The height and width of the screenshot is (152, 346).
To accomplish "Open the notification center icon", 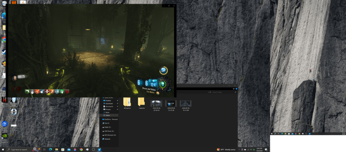I will 266,150.
